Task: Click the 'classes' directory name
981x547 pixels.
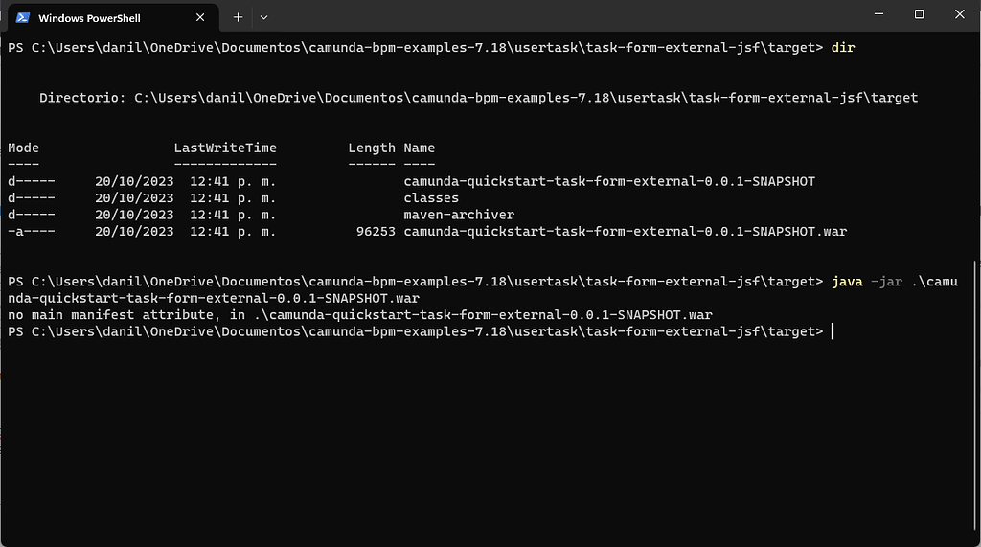Action: (431, 197)
